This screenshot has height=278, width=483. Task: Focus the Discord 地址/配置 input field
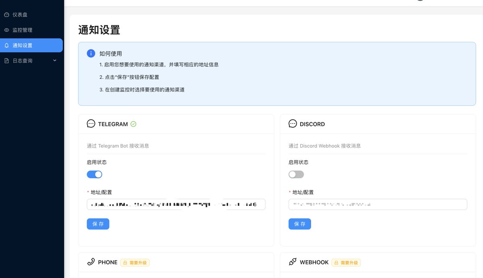click(x=378, y=204)
